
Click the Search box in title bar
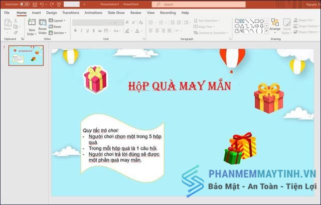199,4
